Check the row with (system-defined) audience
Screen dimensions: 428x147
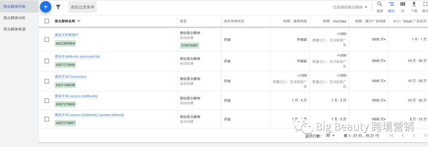pyautogui.click(x=47, y=119)
